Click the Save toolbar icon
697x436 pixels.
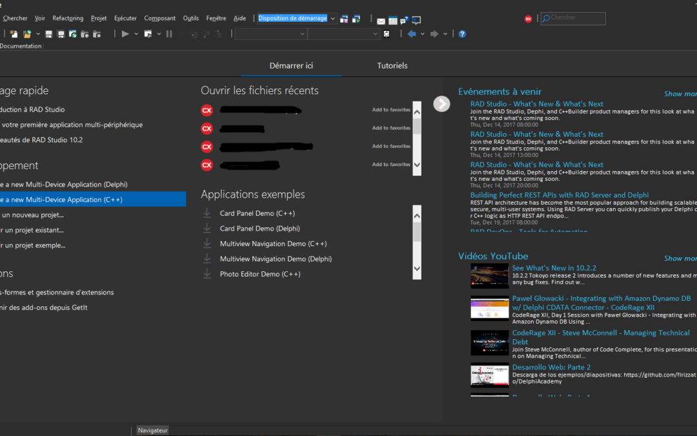tap(49, 34)
